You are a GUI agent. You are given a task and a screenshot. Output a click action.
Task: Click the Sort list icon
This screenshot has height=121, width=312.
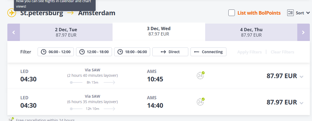(x=290, y=13)
